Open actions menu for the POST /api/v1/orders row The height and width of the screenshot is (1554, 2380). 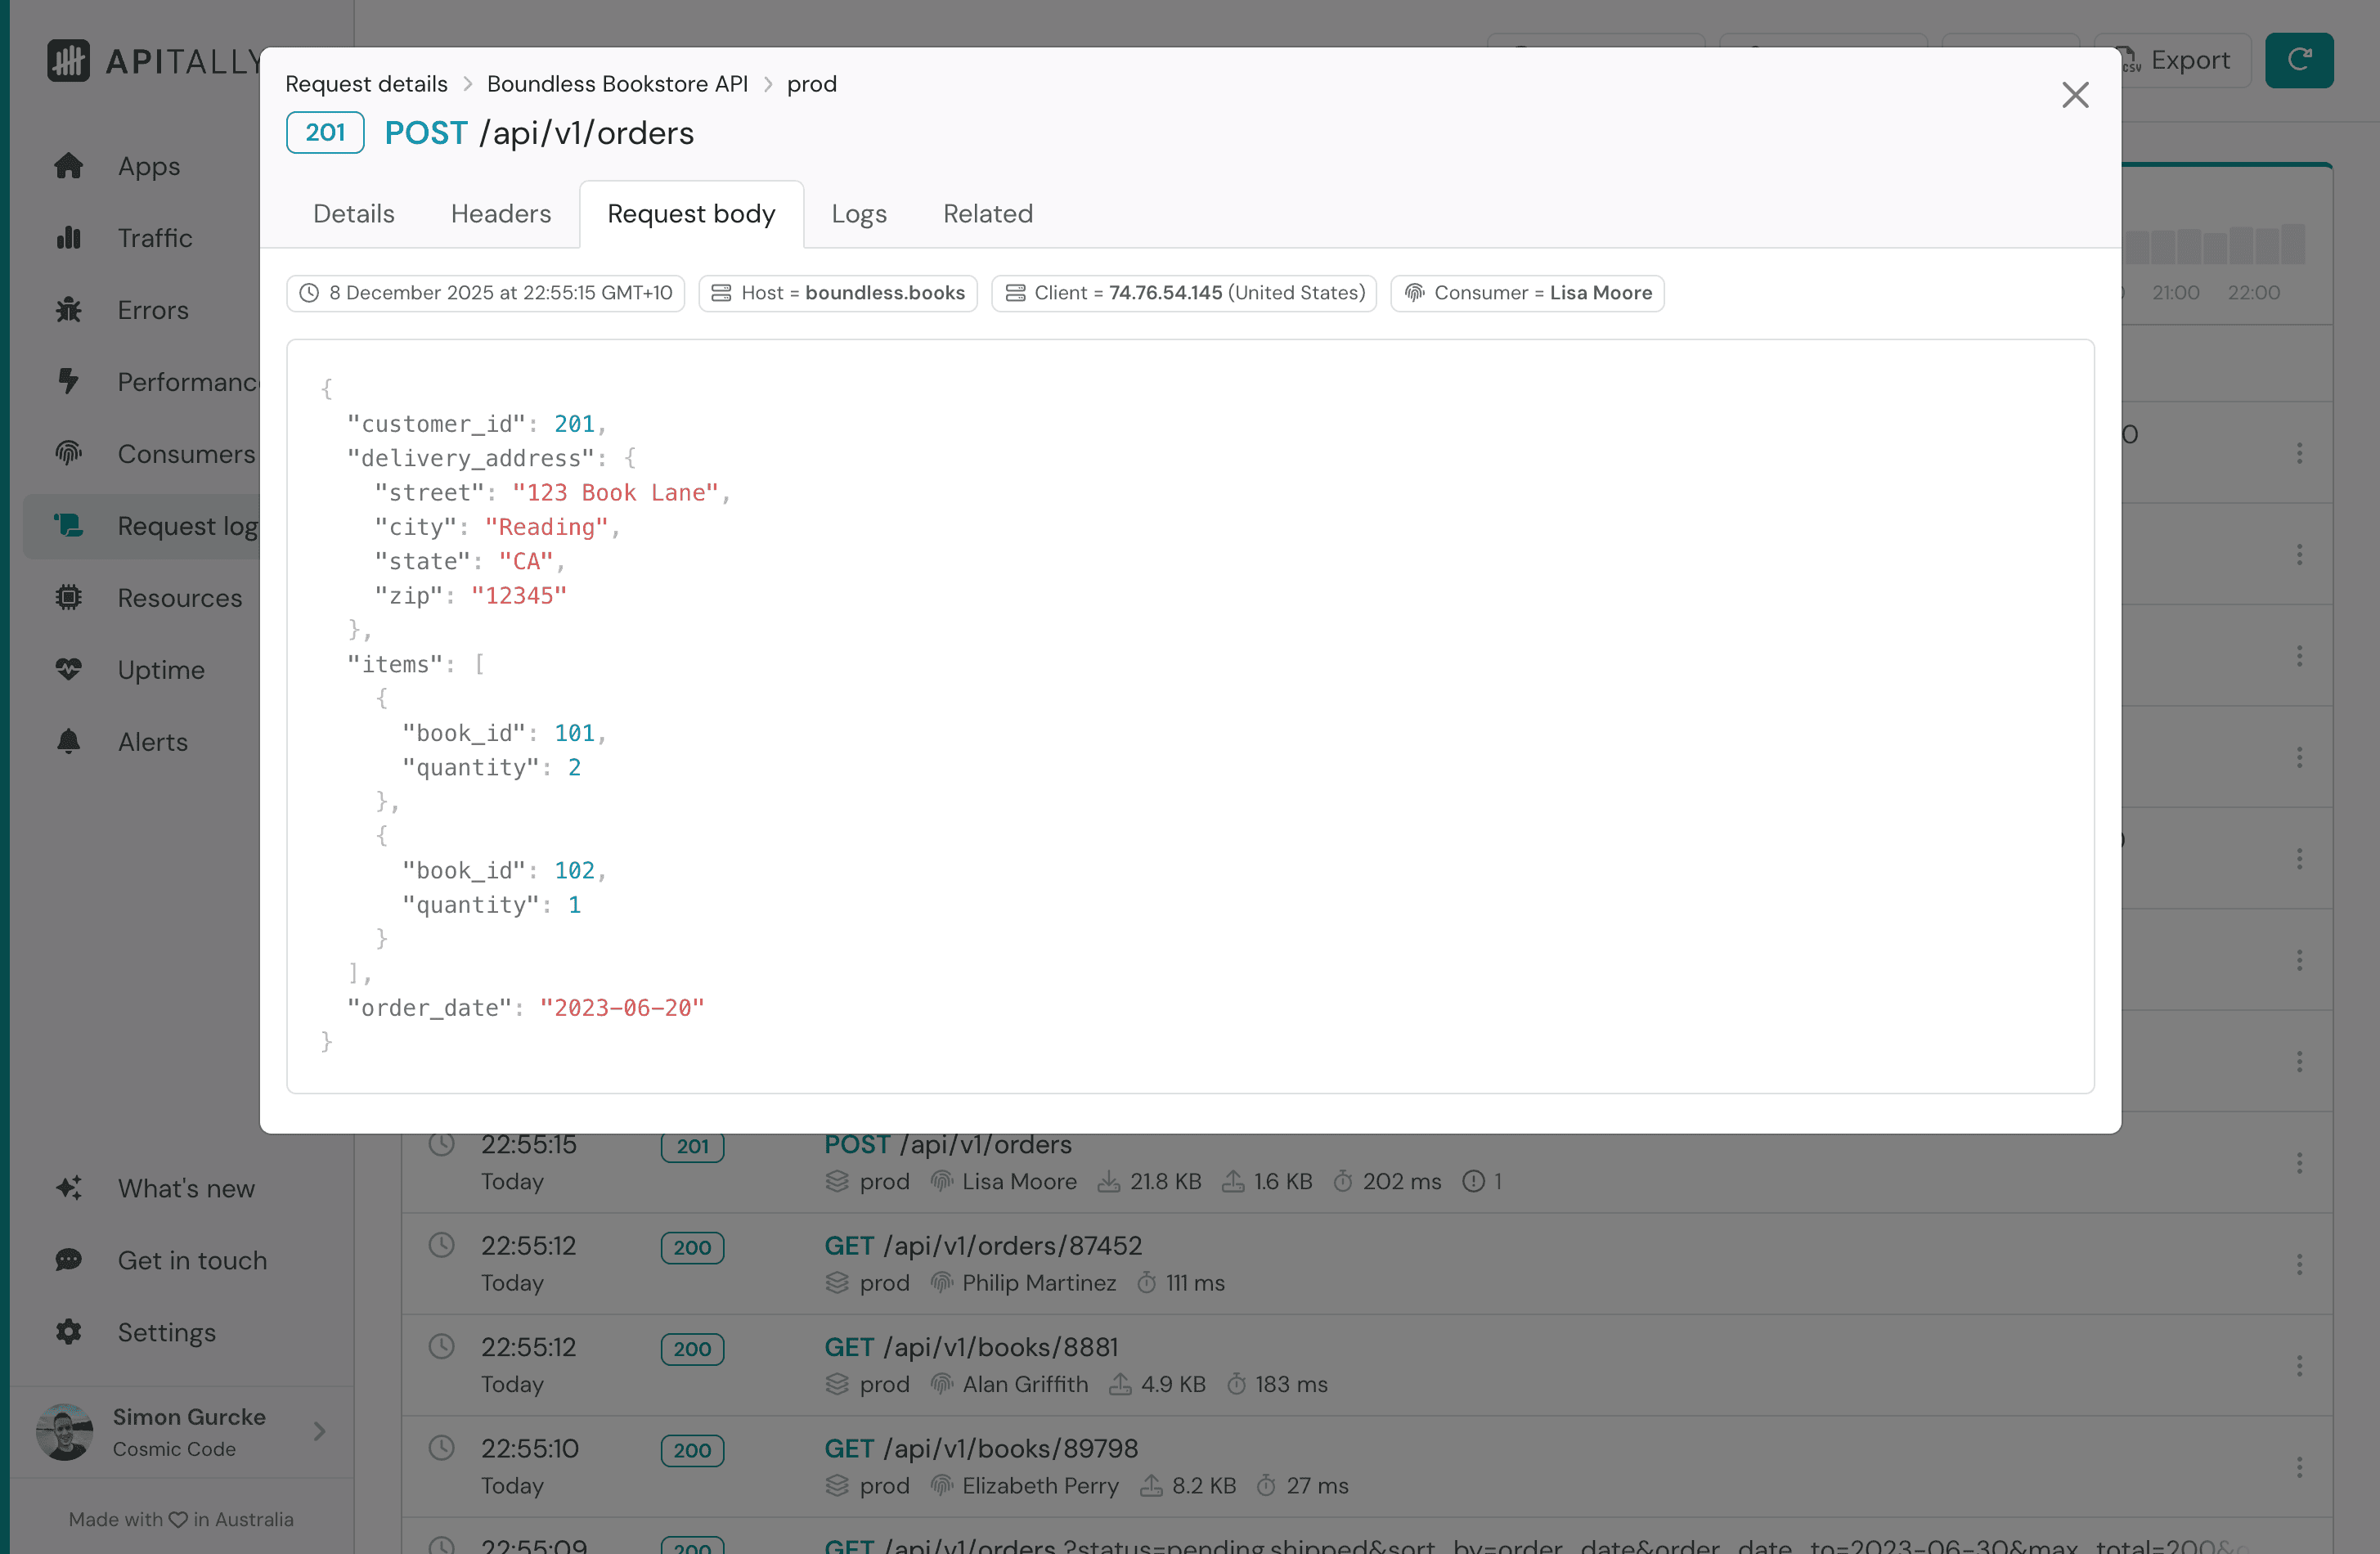click(2301, 1162)
